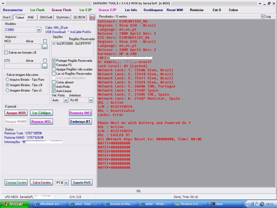Open Sams taskbar application
Screen dimensions: 277x208
(x=225, y=204)
